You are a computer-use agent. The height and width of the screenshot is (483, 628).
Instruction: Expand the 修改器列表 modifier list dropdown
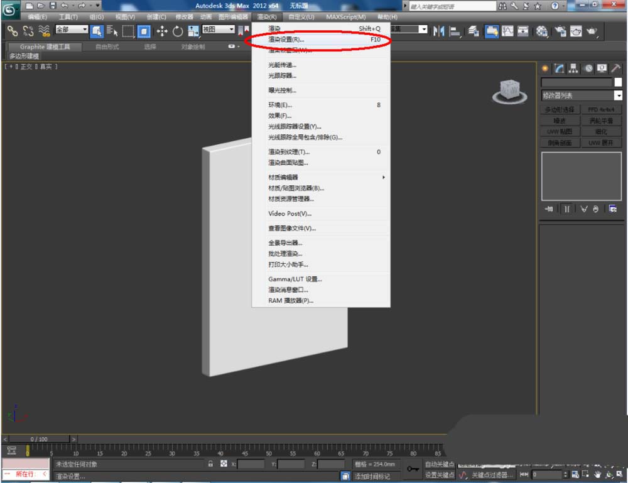coord(618,95)
